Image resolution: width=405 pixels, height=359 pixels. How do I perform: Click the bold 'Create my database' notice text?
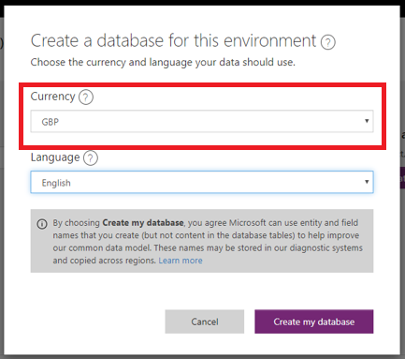pos(143,223)
